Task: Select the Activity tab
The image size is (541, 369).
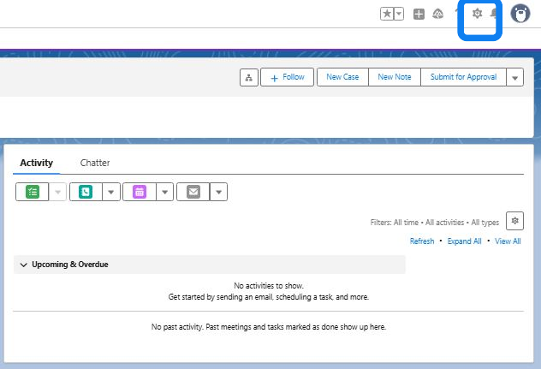Action: coord(36,163)
